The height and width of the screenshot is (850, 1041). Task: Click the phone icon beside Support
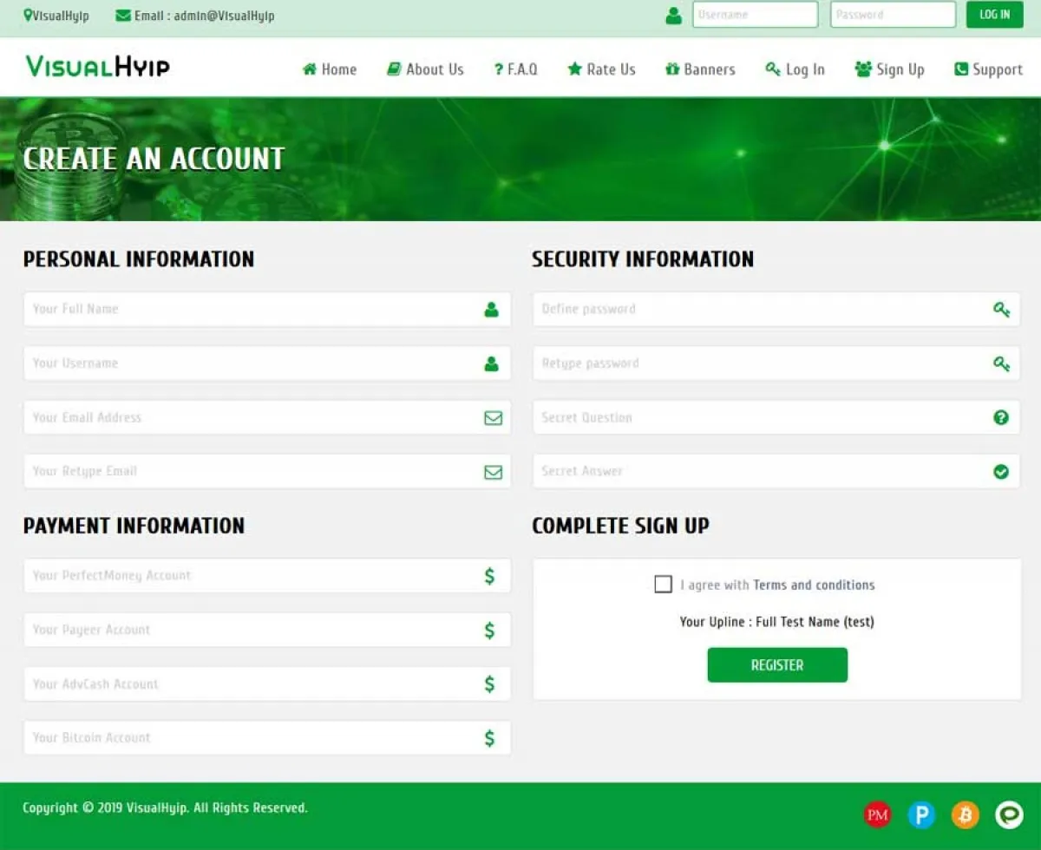click(x=961, y=69)
